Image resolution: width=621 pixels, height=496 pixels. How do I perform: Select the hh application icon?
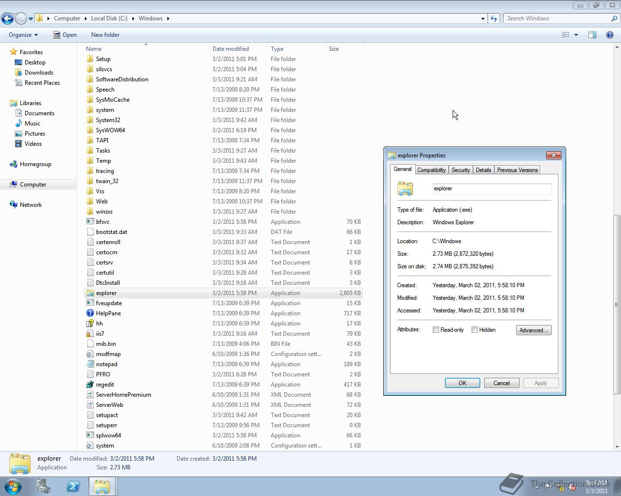(90, 324)
